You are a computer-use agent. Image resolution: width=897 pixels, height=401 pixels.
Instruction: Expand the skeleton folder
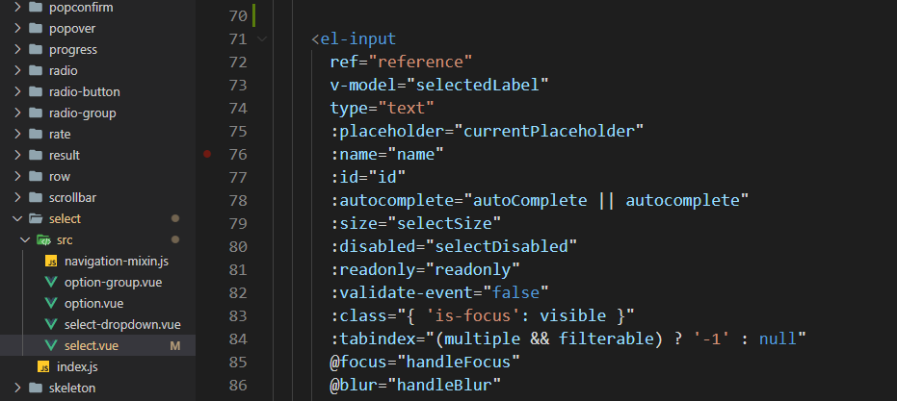tap(17, 388)
